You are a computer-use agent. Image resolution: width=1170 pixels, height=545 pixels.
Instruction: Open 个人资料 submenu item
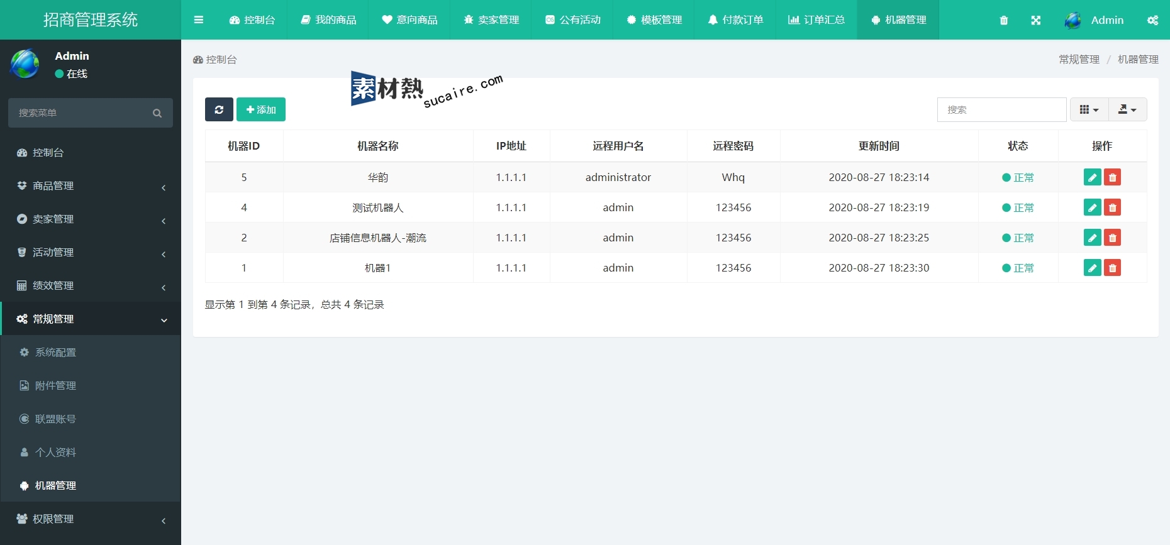pyautogui.click(x=91, y=453)
